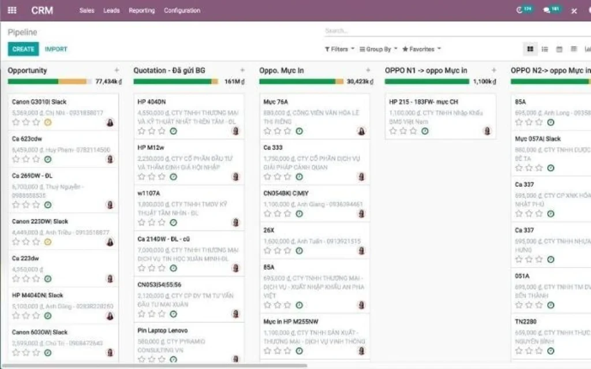Click the plus icon on Opportunity column

117,70
